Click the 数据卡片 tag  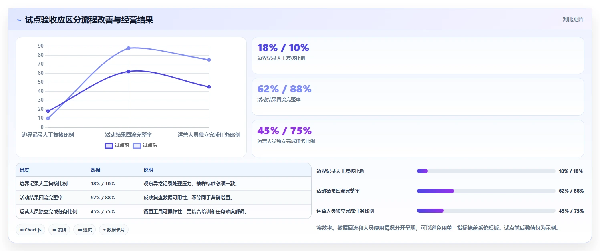point(114,230)
